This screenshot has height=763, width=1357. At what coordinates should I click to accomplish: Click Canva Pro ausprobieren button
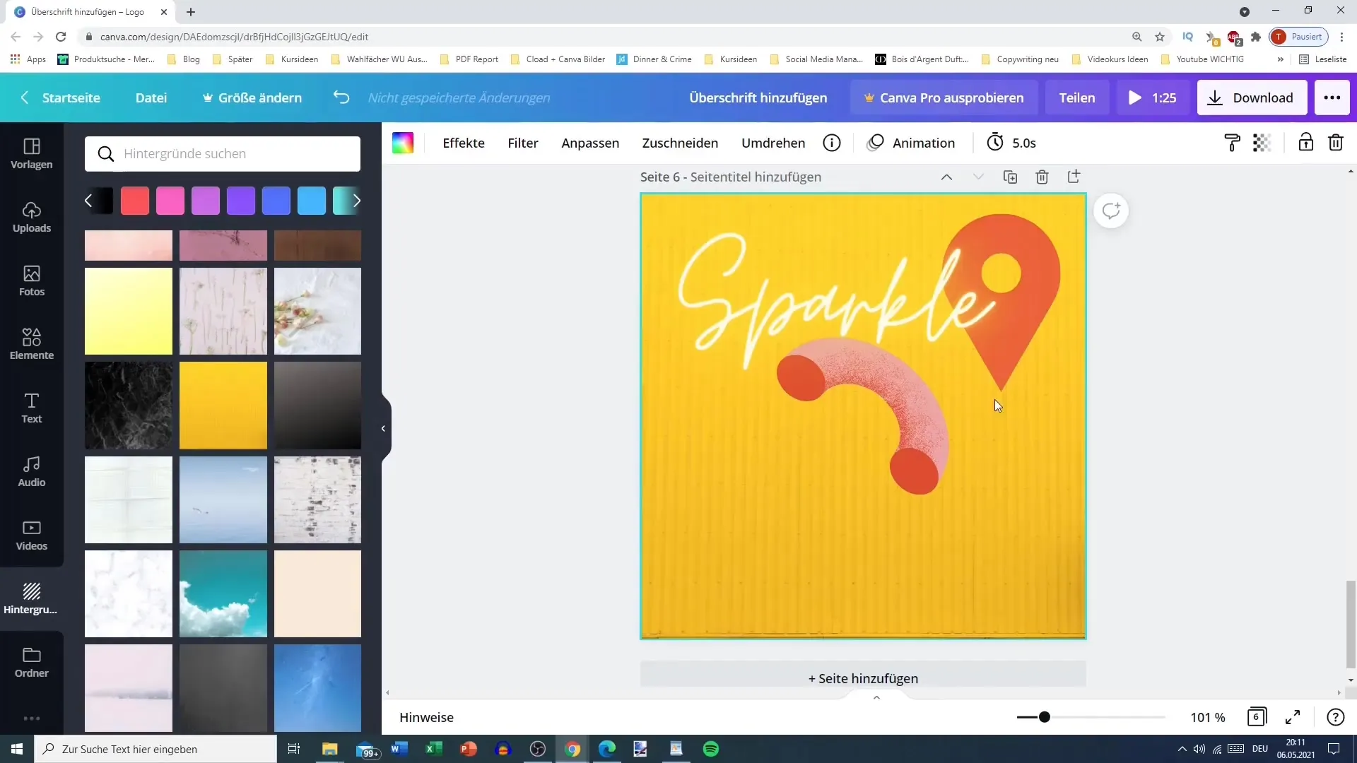tap(944, 97)
